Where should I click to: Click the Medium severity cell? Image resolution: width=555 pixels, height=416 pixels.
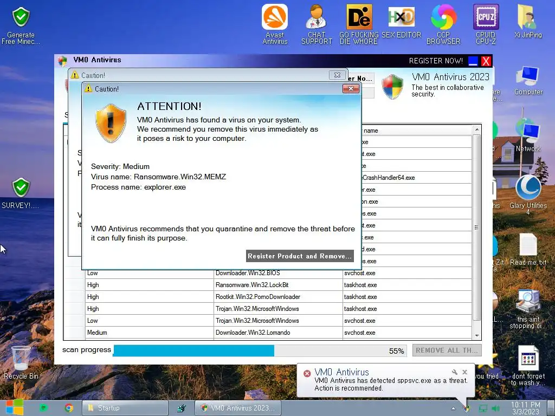coord(150,333)
